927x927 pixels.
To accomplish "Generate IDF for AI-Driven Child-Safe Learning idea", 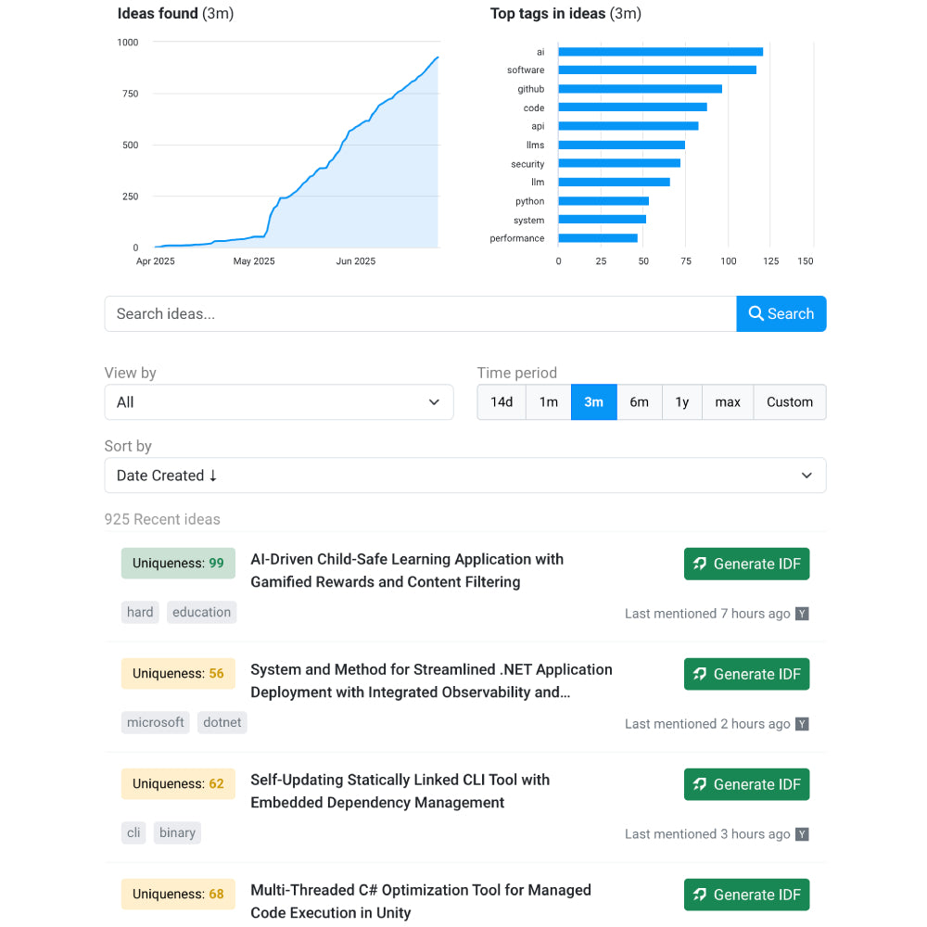I will coord(746,564).
